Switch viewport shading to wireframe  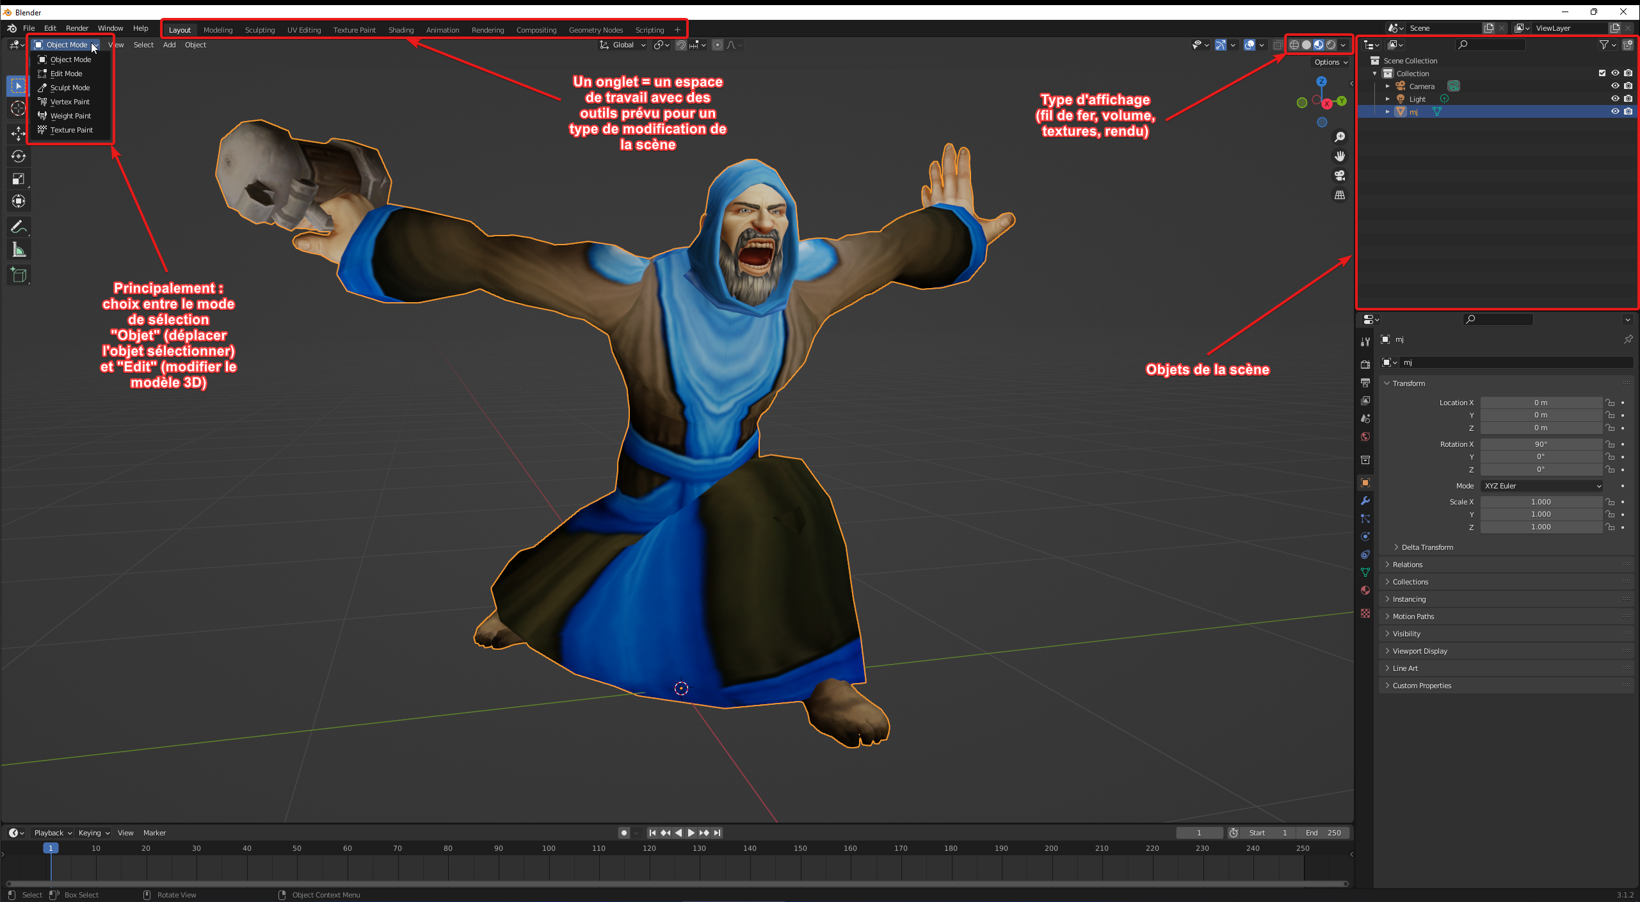pos(1294,45)
